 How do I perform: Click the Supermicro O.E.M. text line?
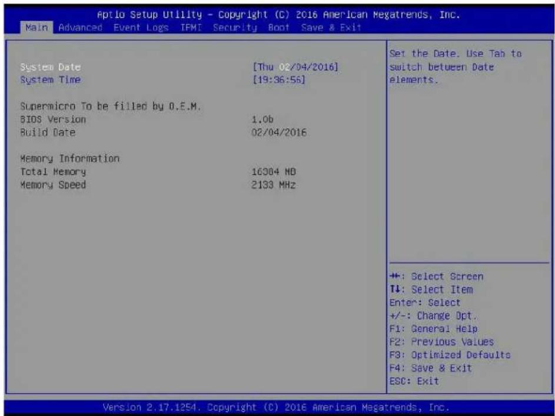click(x=111, y=106)
